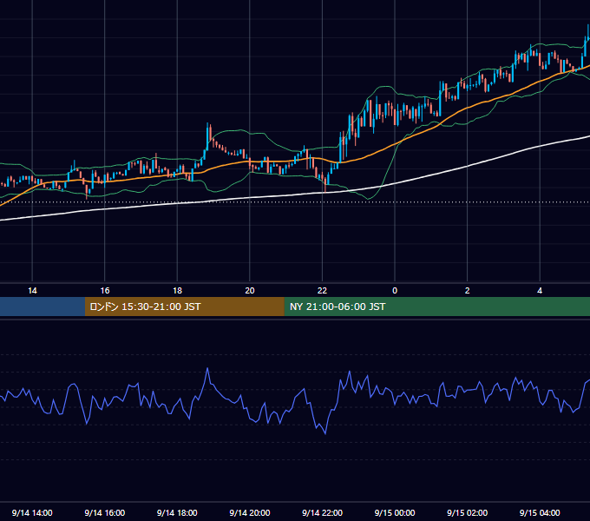The width and height of the screenshot is (590, 521).
Task: Click the 9/14 16:00 time label
Action: click(x=105, y=512)
